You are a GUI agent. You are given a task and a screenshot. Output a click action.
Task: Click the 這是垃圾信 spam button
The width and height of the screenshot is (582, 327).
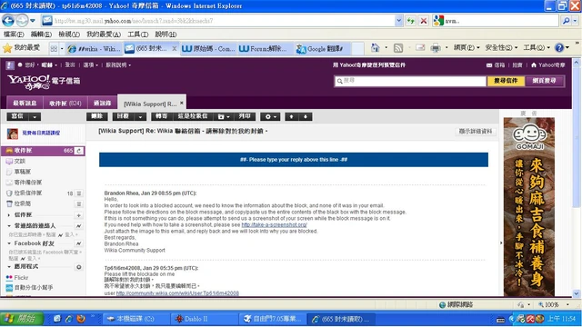pos(193,116)
